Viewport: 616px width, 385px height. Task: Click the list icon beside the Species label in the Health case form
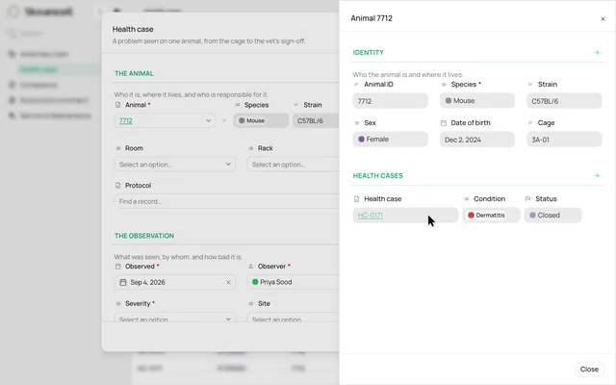(238, 105)
